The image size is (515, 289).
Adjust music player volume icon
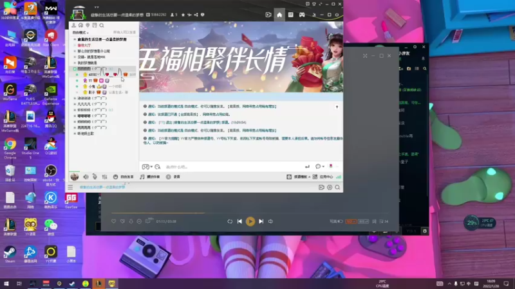270,222
